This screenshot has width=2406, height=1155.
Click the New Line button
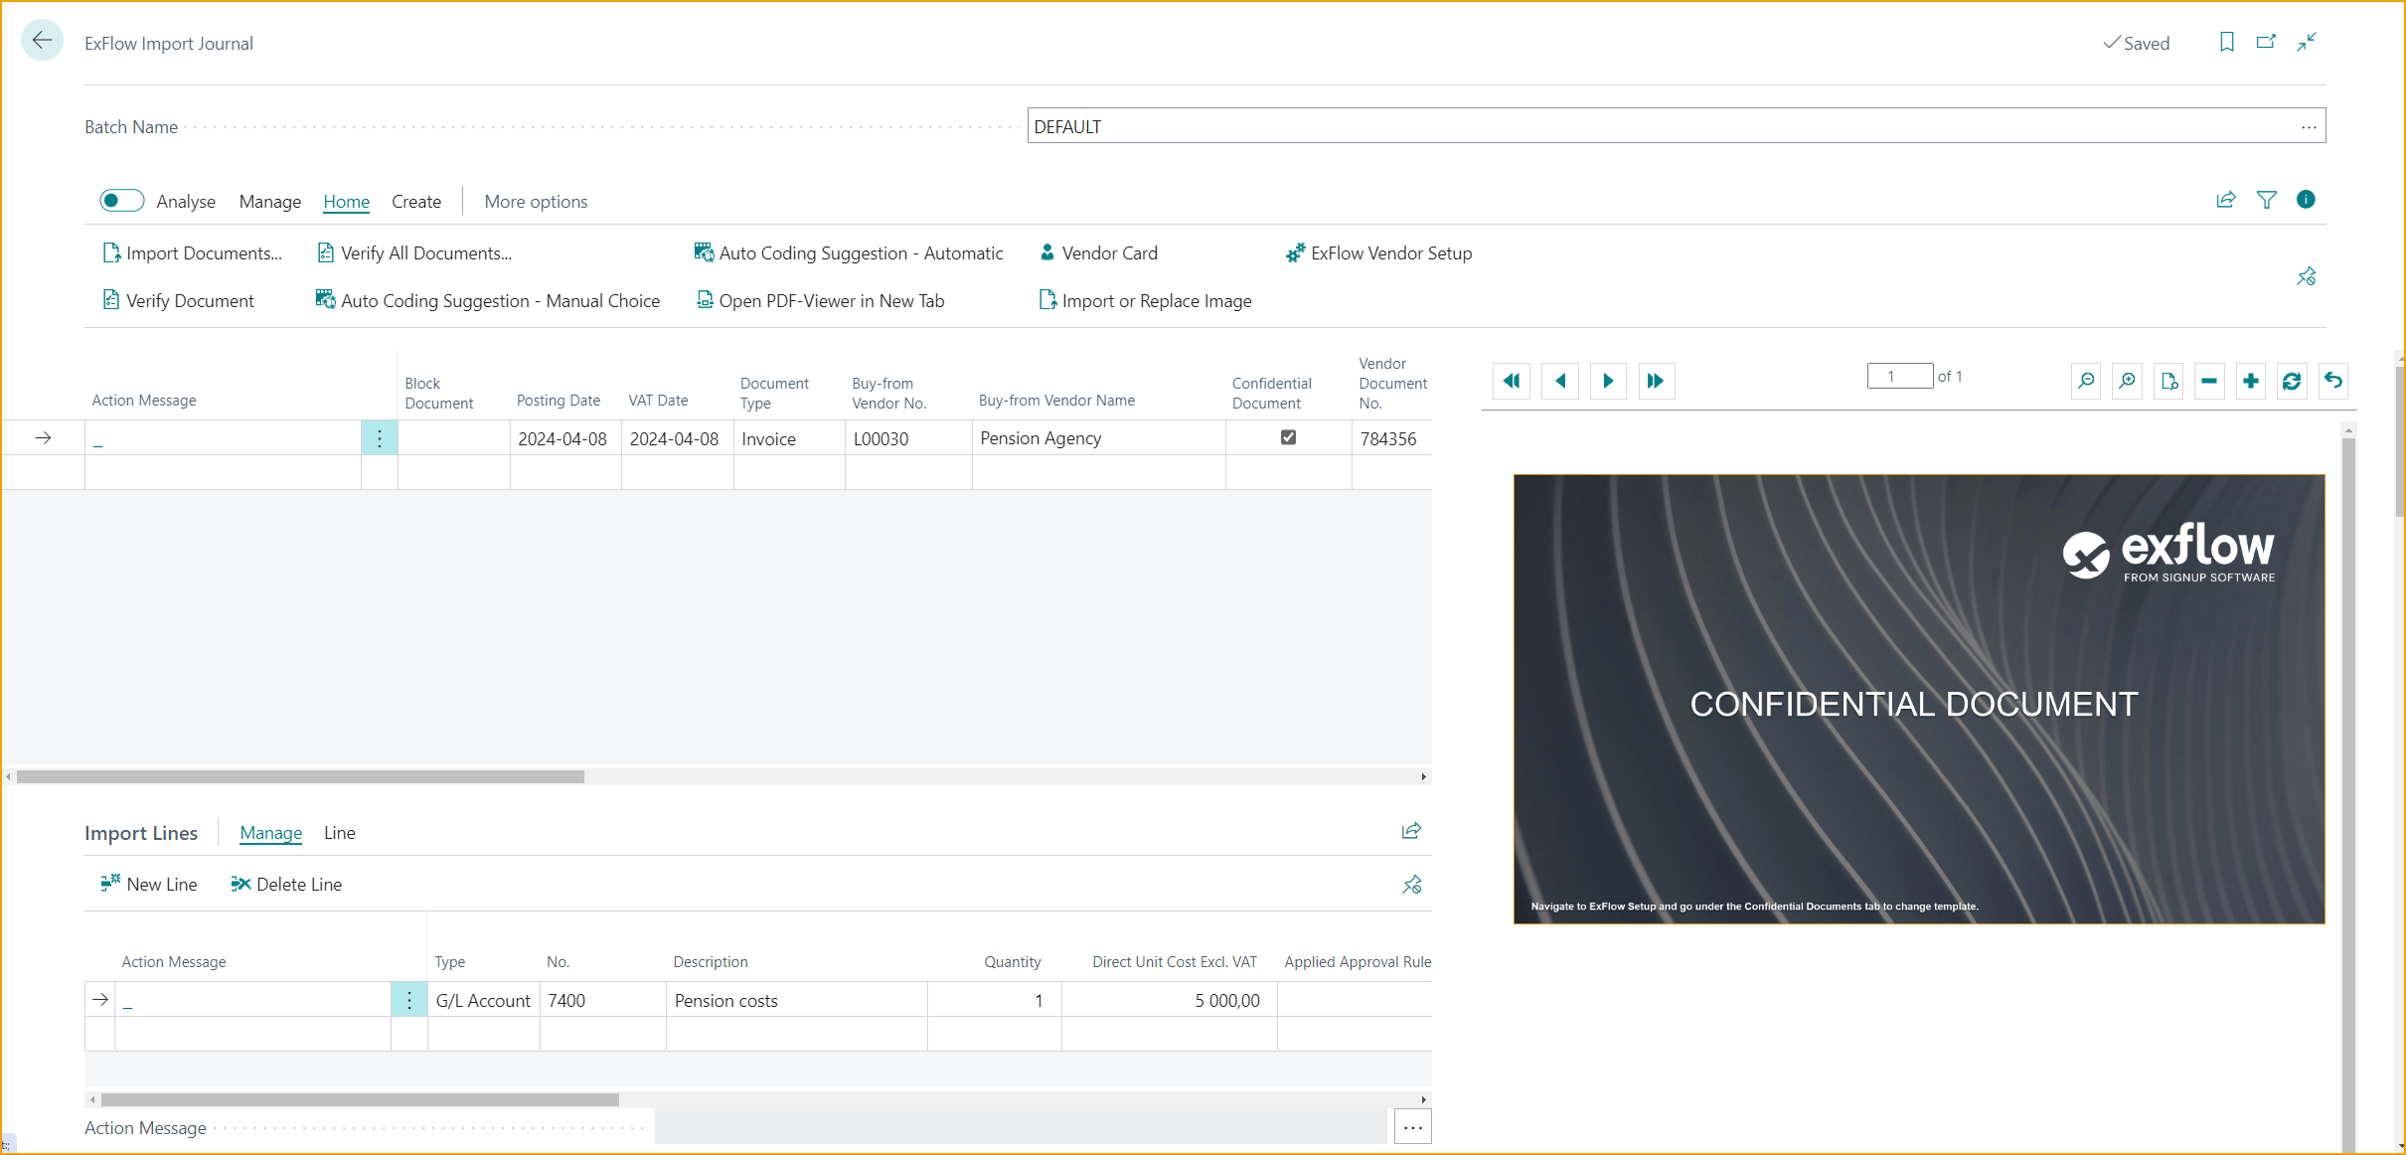[147, 884]
